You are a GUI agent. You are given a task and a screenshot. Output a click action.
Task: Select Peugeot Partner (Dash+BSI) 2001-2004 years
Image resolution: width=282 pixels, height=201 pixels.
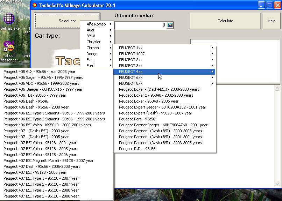(x=165, y=136)
